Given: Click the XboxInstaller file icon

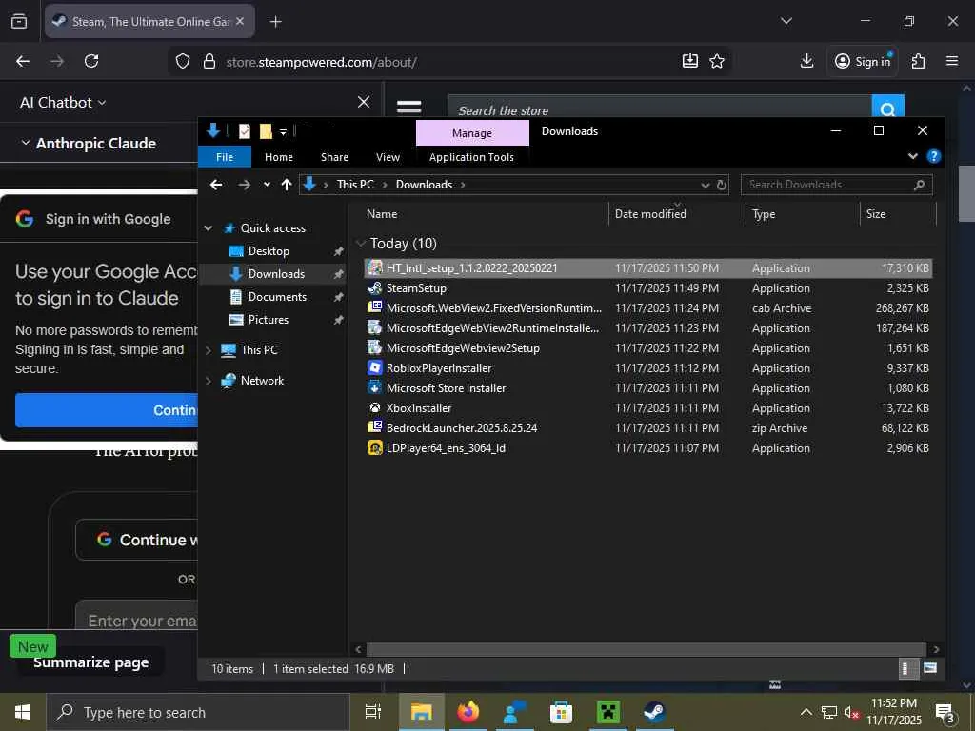Looking at the screenshot, I should 375,407.
